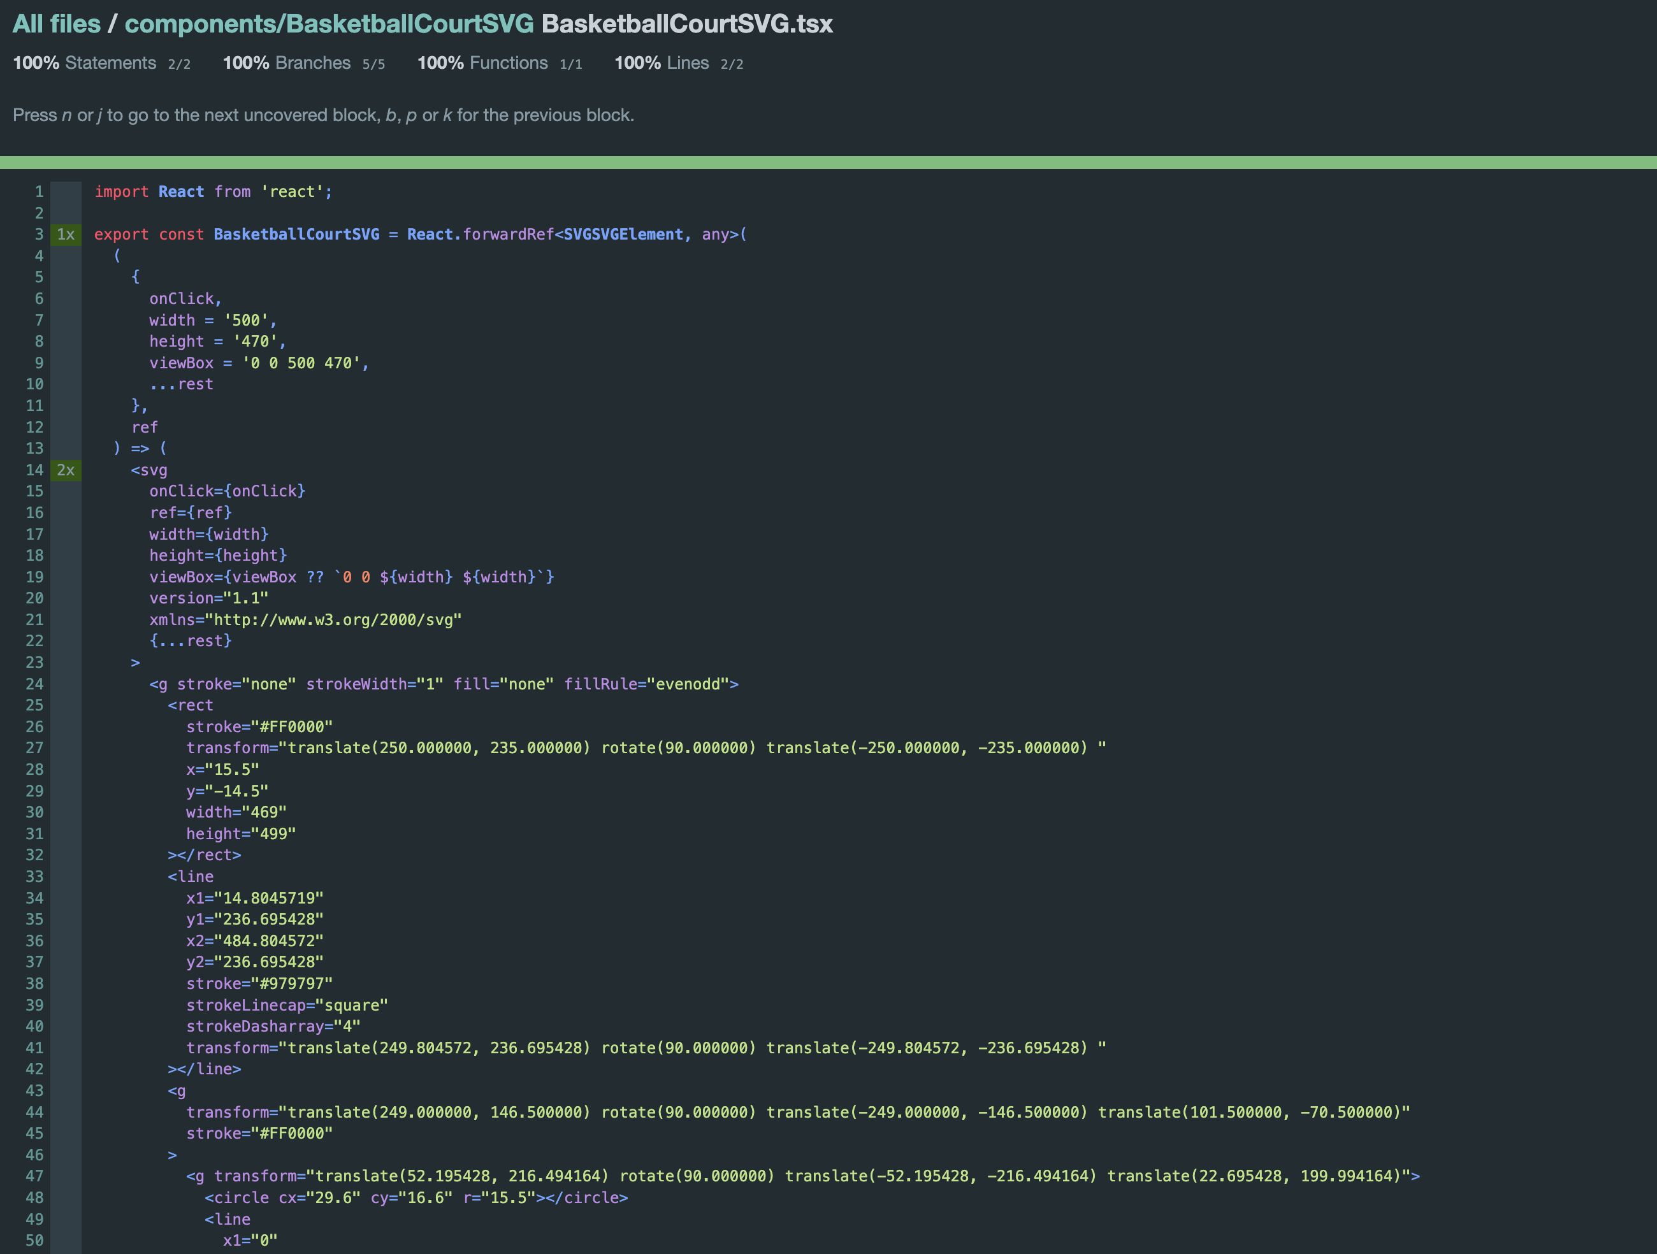Viewport: 1657px width, 1254px height.
Task: Click the x1="14.8045719" line
Action: point(255,898)
